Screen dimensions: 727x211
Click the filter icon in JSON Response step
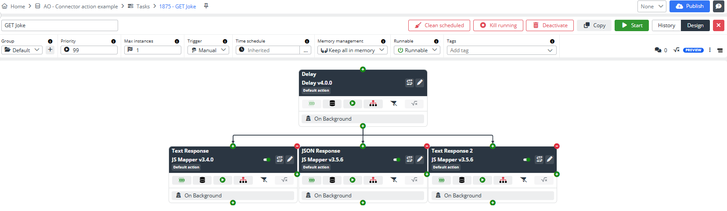[394, 180]
